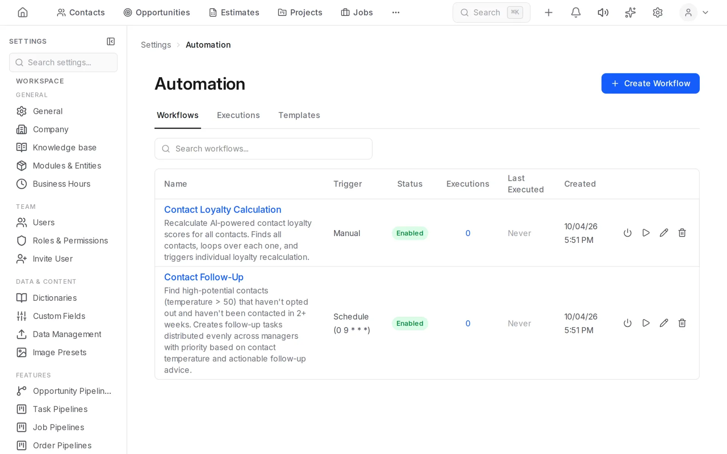Screen dimensions: 727x454
Task: Open the Estimates menu
Action: [234, 12]
